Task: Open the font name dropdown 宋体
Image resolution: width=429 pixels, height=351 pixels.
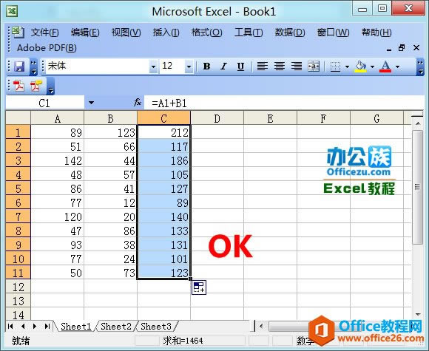Action: (x=154, y=67)
